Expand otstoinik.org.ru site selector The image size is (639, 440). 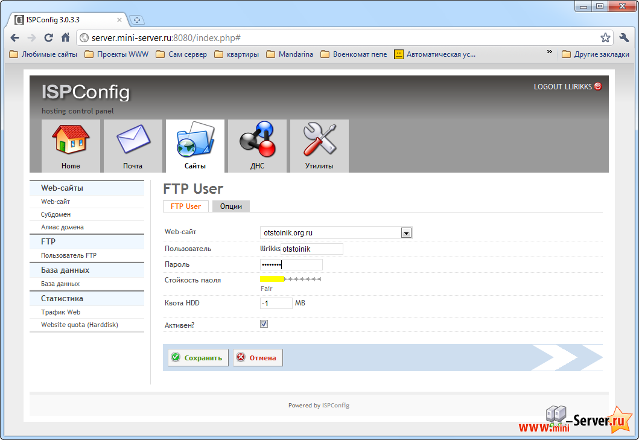point(406,232)
